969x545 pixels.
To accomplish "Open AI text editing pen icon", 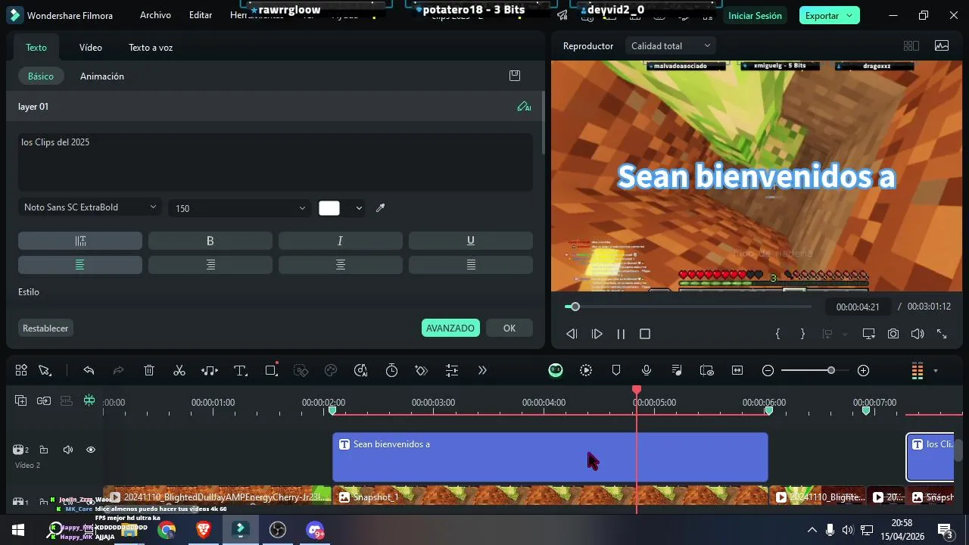I will 524,107.
